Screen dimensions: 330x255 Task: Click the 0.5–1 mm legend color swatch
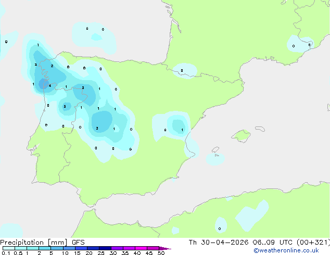point(21,248)
